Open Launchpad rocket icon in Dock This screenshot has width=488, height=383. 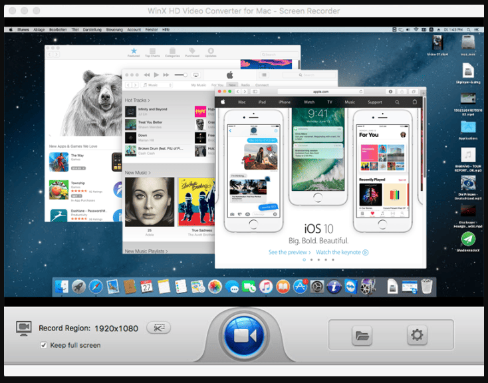point(78,287)
